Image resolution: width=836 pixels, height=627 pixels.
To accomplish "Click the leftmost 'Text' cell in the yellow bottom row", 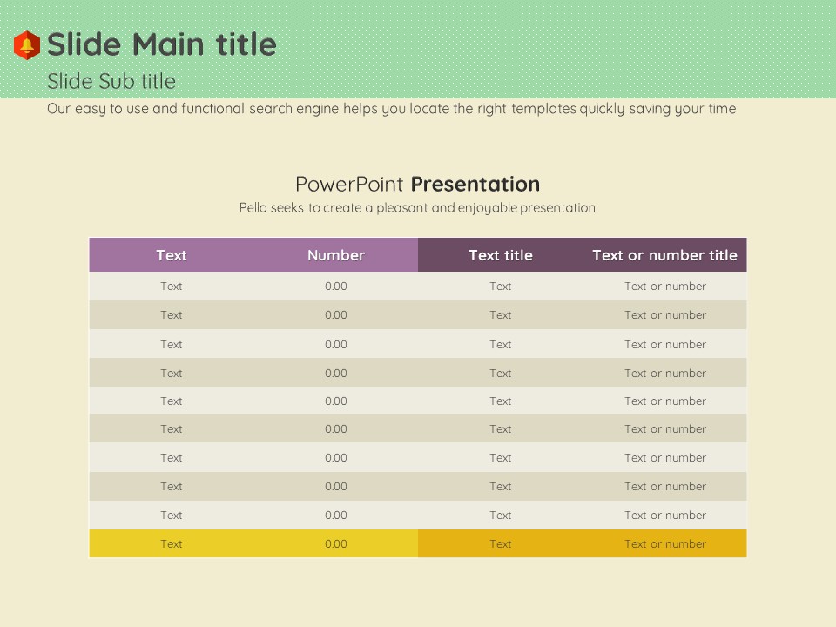I will (172, 544).
